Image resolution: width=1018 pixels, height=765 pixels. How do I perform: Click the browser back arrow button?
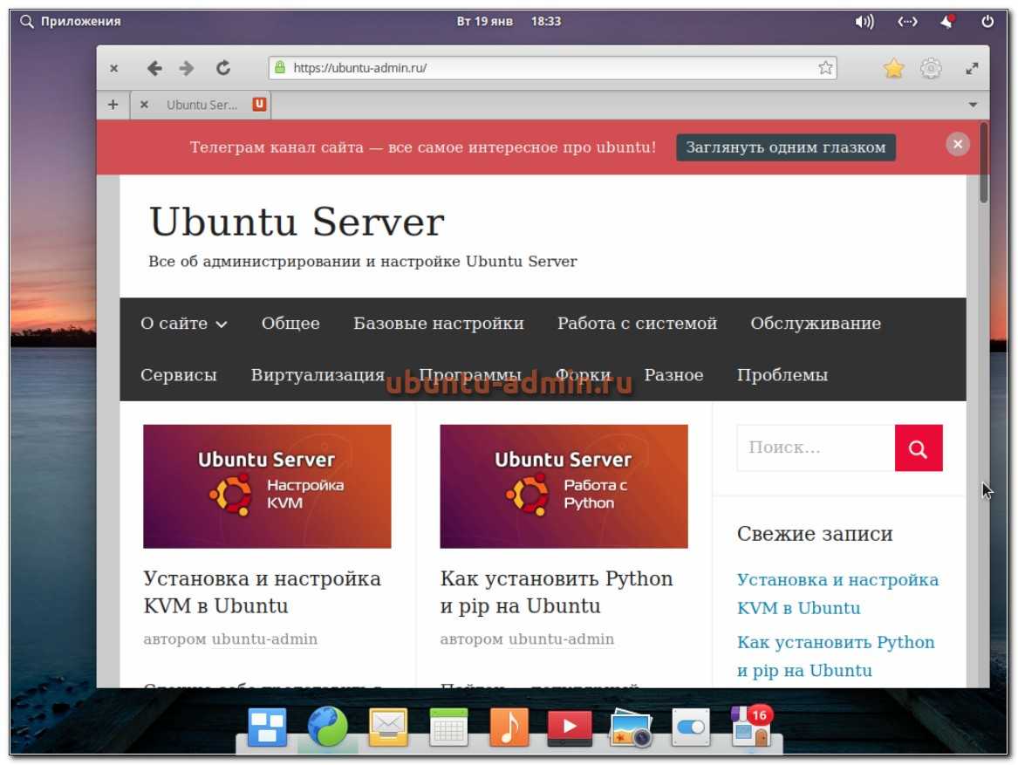pyautogui.click(x=154, y=68)
